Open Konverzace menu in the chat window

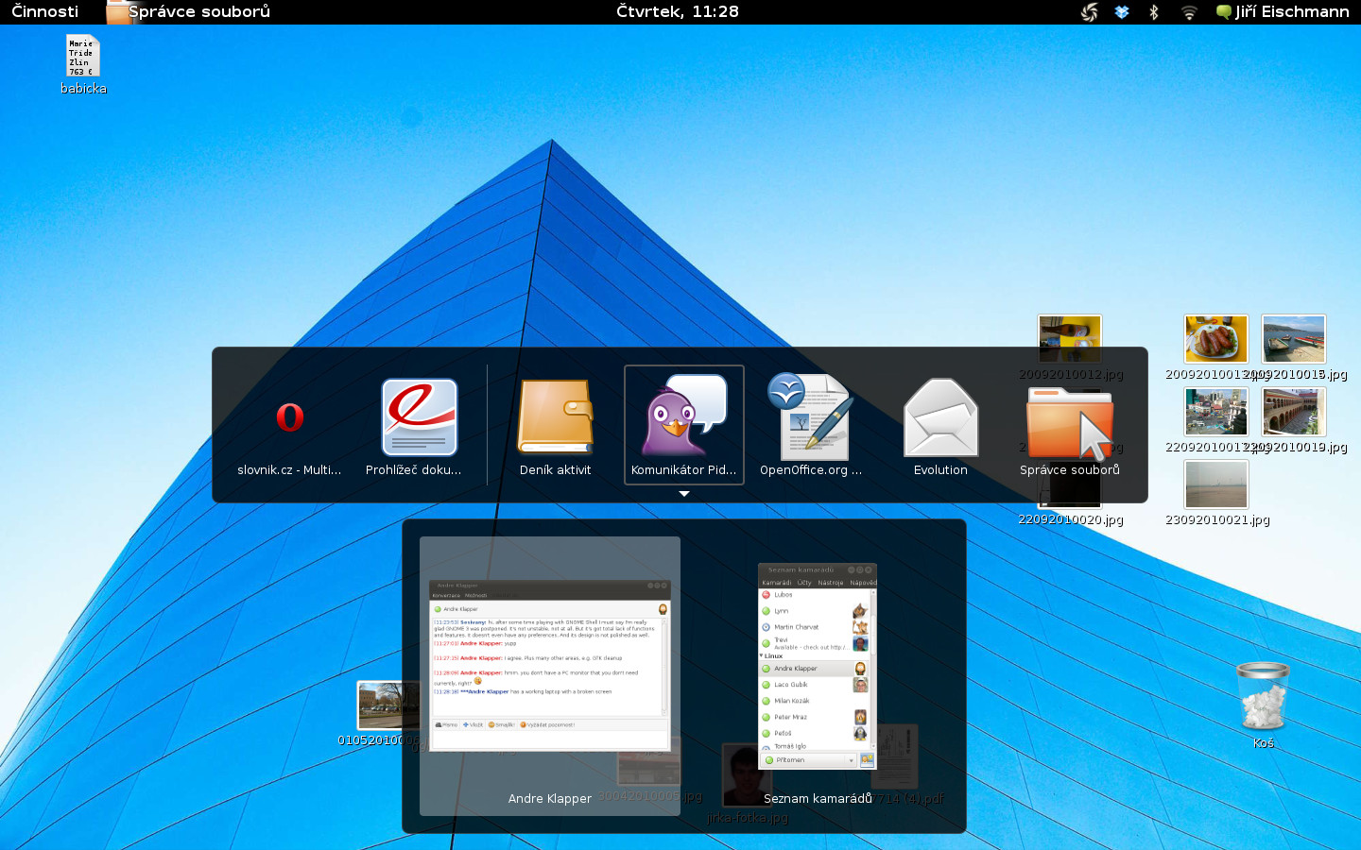pos(446,596)
